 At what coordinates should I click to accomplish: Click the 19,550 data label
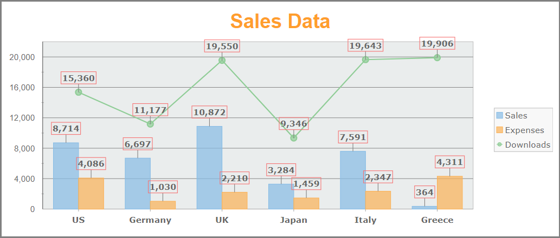pyautogui.click(x=222, y=46)
